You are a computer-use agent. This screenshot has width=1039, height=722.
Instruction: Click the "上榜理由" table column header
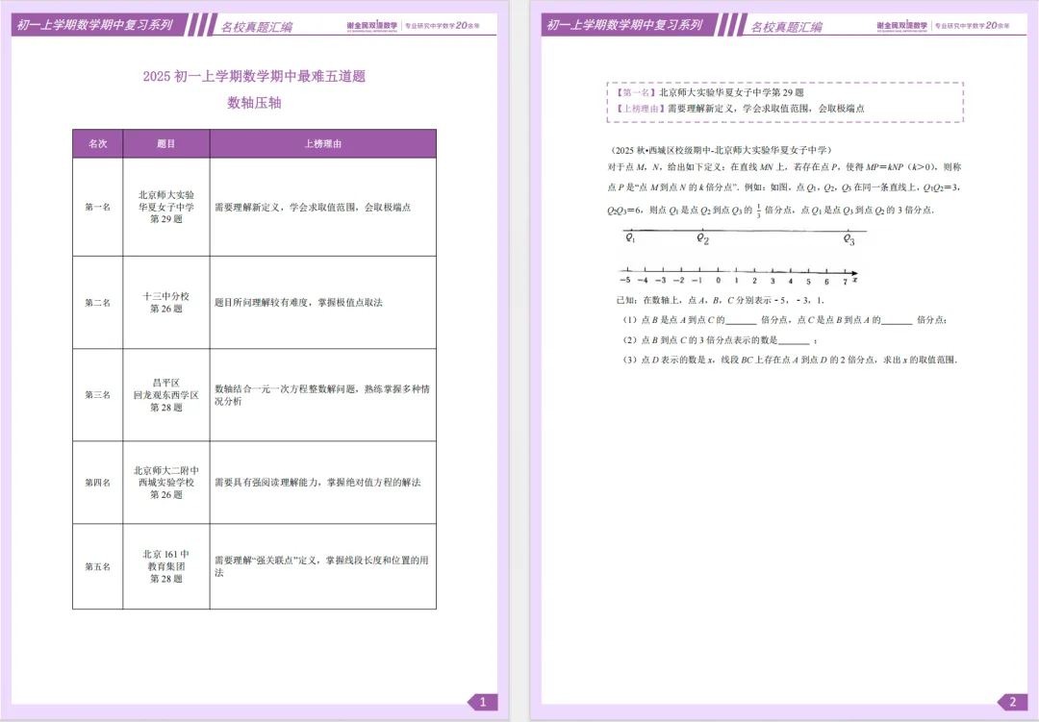click(x=322, y=144)
